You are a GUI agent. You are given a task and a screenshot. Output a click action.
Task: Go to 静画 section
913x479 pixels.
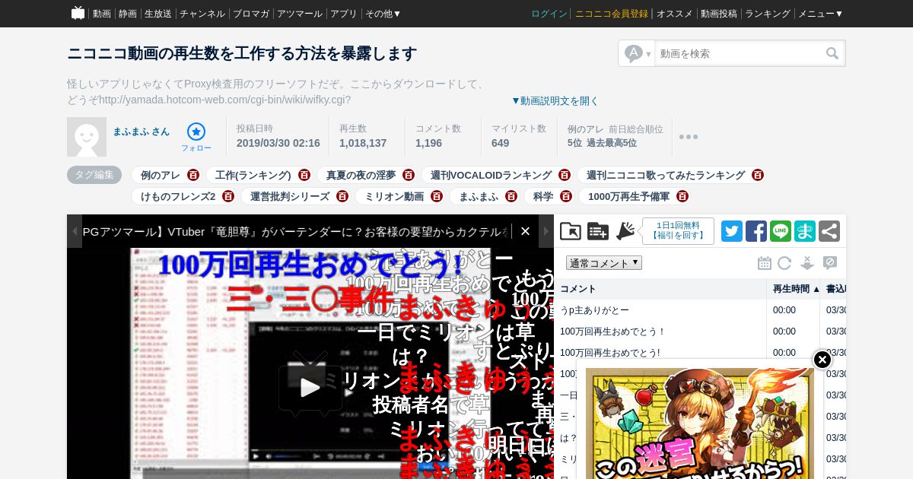point(128,14)
